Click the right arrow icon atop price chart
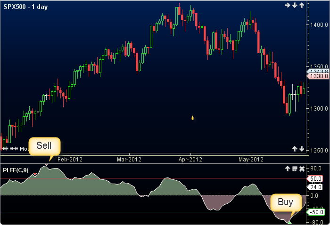This screenshot has width=330, height=225. 288,5
